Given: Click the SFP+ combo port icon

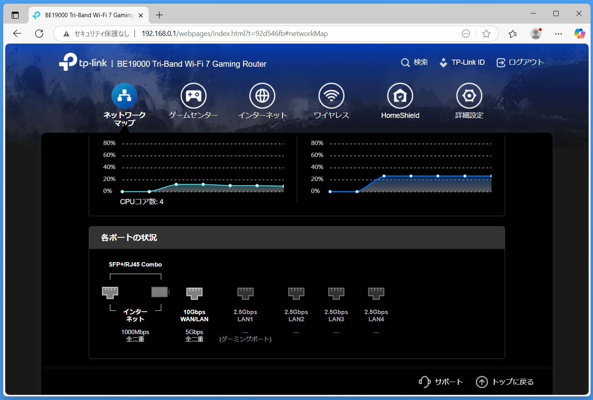Looking at the screenshot, I should pos(160,292).
